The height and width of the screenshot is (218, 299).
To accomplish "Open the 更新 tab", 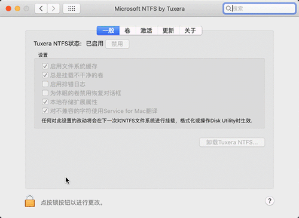I will 169,30.
